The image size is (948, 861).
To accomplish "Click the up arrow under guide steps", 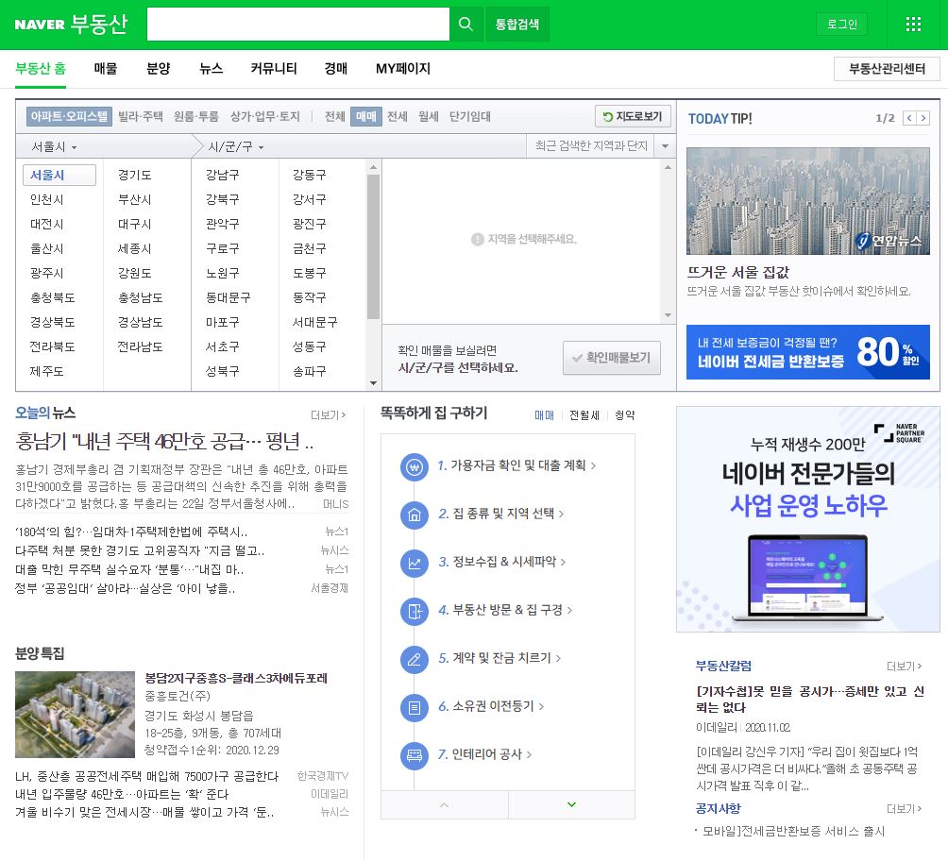I will (x=445, y=804).
